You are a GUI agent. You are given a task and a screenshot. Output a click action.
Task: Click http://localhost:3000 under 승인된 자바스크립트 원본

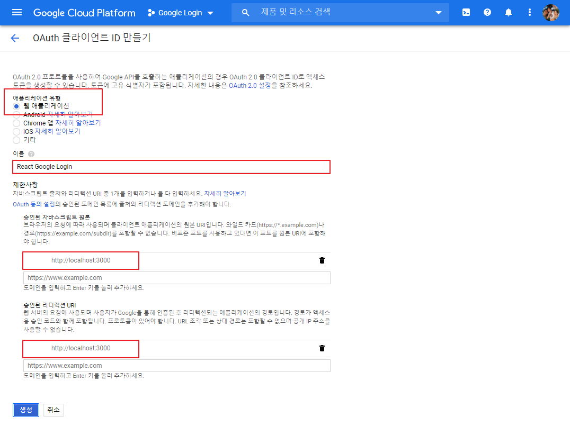click(81, 260)
